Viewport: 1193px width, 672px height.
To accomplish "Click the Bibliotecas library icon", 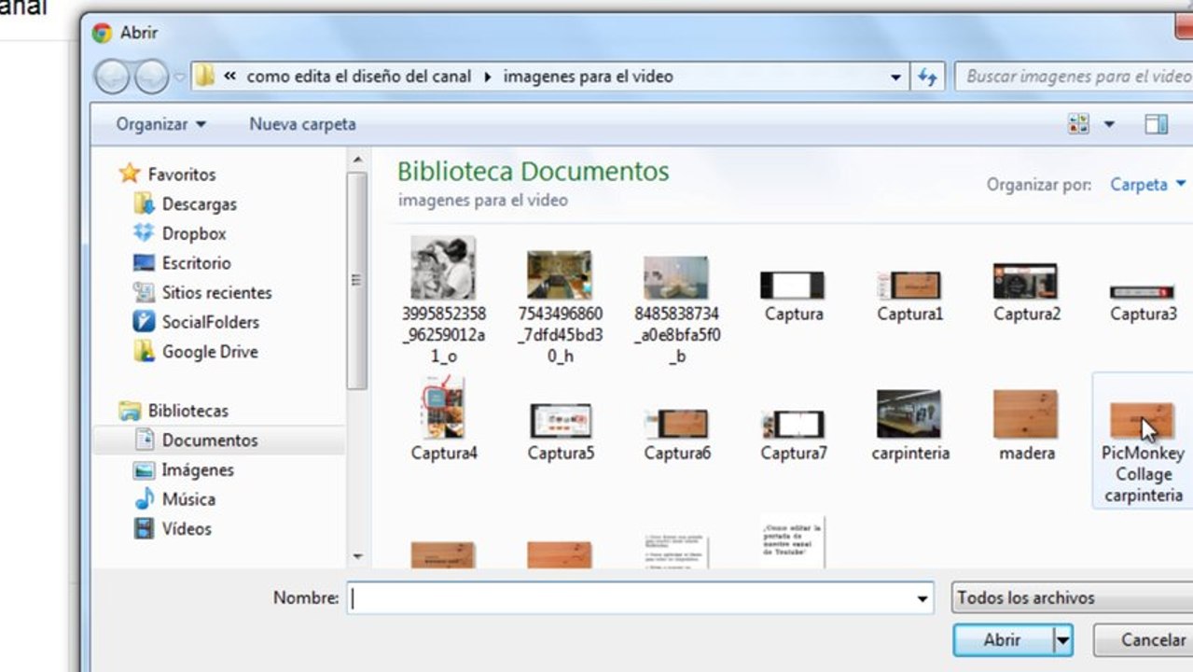I will [130, 411].
